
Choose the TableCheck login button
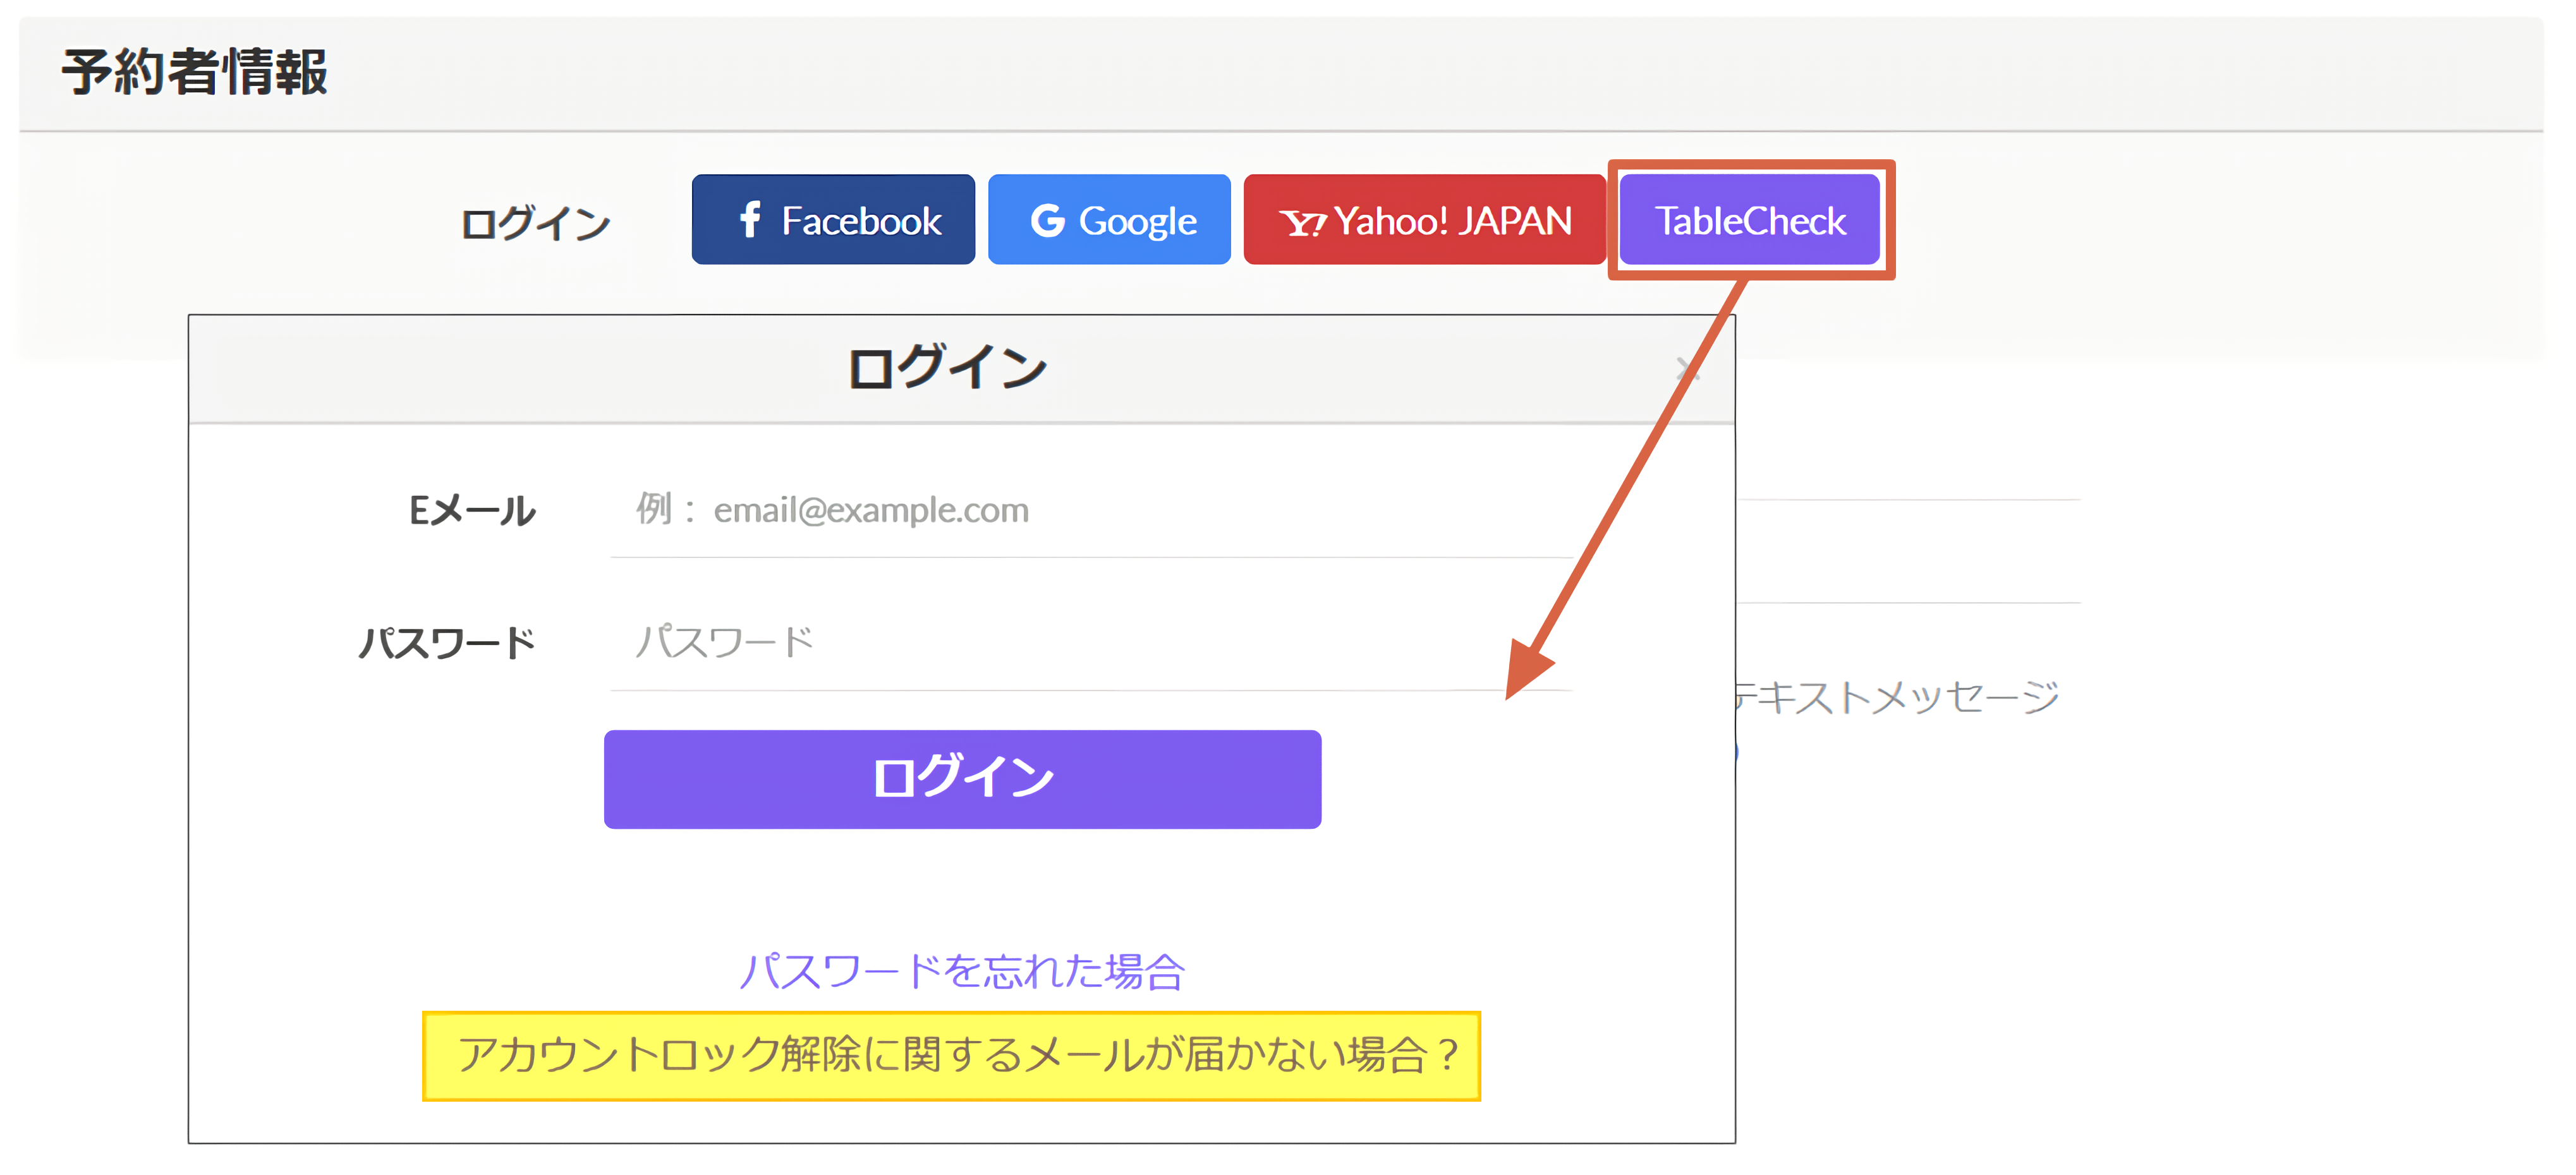(1749, 220)
